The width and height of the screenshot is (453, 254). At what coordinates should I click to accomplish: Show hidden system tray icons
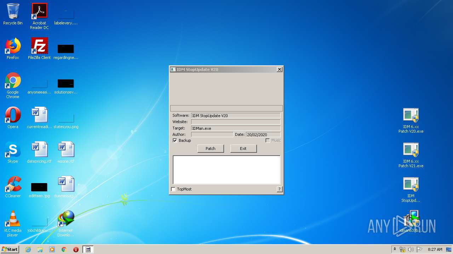click(x=395, y=249)
